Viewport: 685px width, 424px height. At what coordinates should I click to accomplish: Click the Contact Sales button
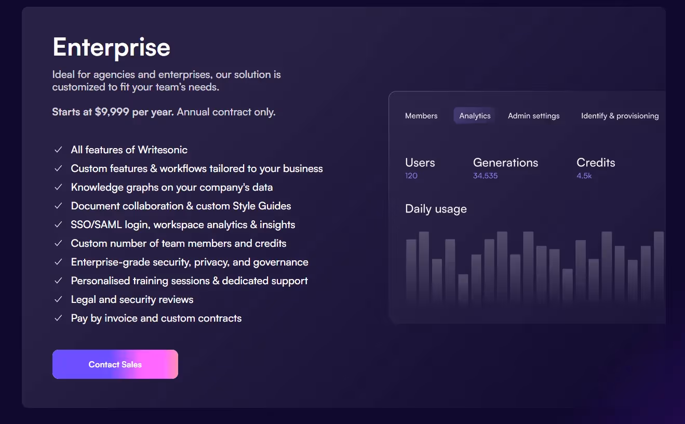[115, 364]
